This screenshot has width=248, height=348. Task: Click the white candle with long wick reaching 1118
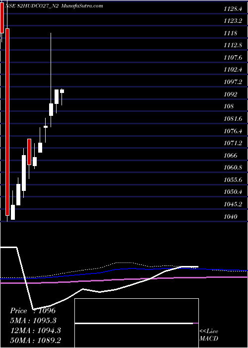pos(51,109)
